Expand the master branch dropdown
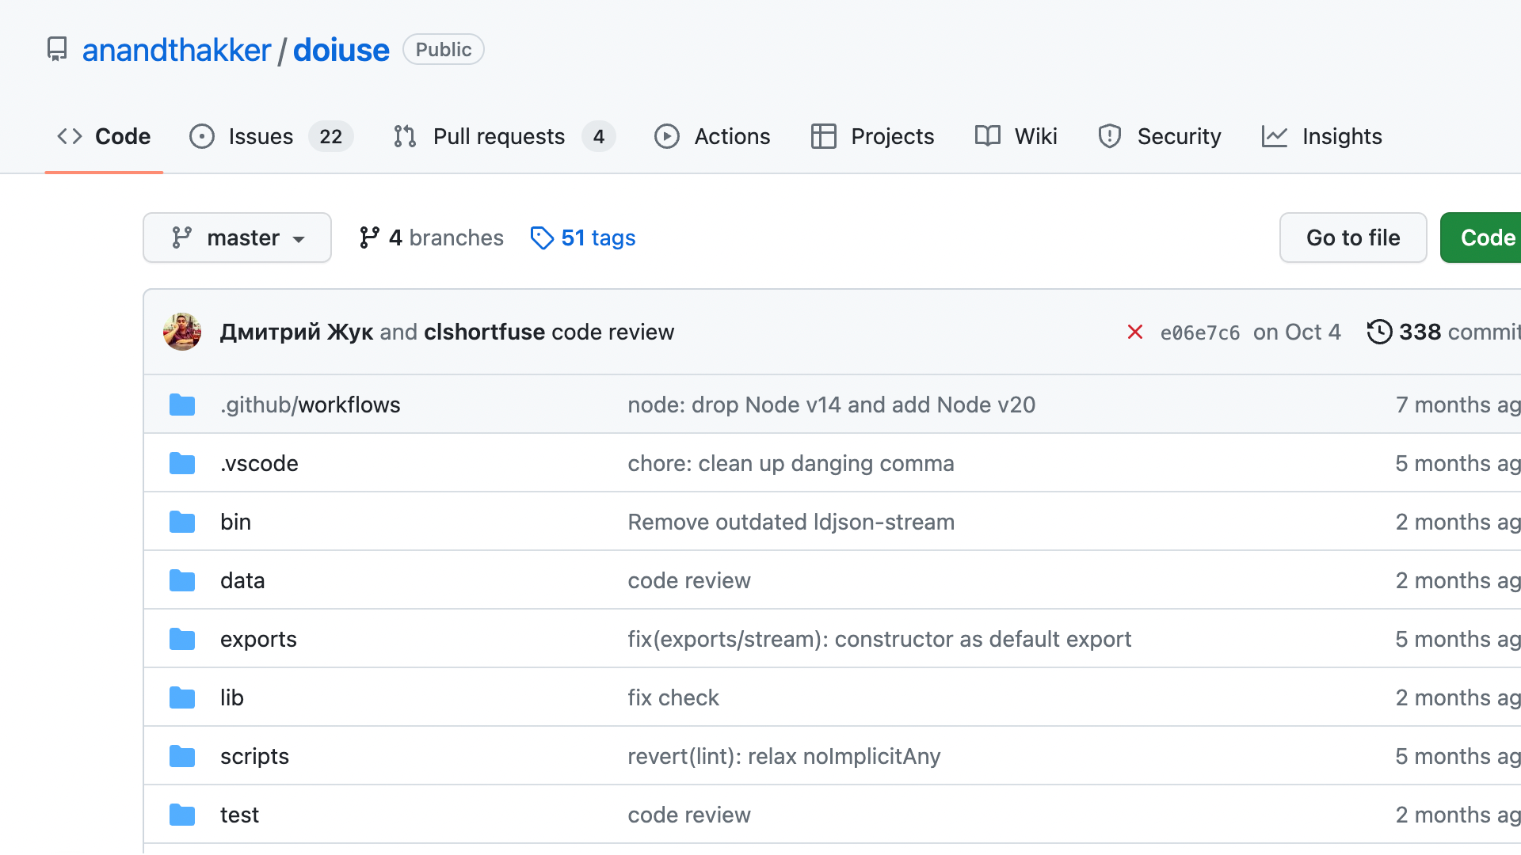 (x=237, y=237)
